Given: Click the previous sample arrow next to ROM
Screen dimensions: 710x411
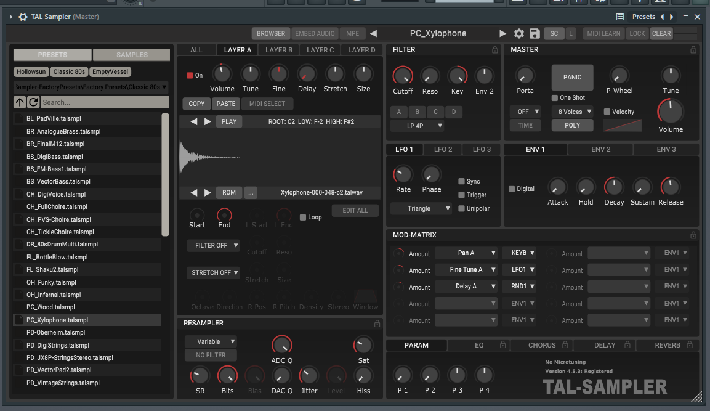Looking at the screenshot, I should (194, 193).
